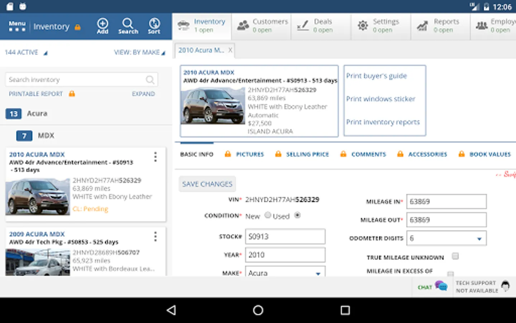This screenshot has height=323, width=516.
Task: Check the Mileage In Excess Of checkbox
Action: click(450, 273)
